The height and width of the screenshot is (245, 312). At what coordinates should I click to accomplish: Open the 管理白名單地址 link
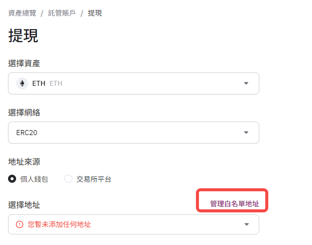click(x=235, y=204)
